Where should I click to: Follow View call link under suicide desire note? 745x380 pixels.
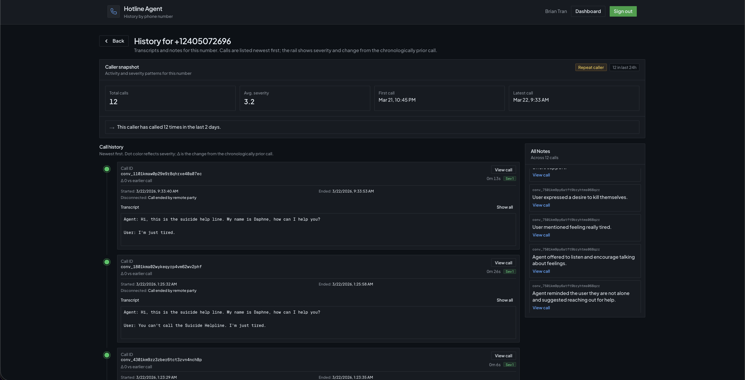tap(541, 205)
